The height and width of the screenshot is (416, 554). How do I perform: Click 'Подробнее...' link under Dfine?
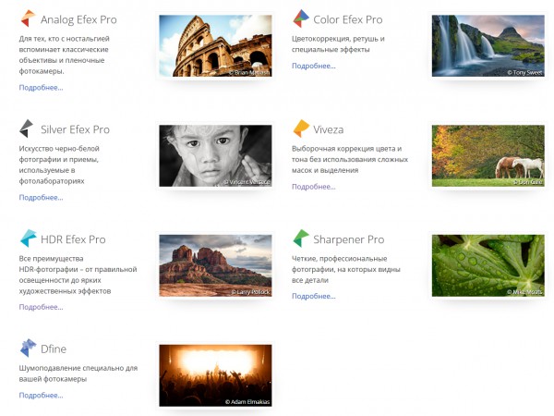tap(41, 396)
